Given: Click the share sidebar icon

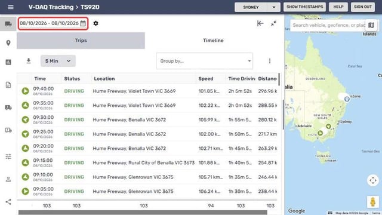Looking at the screenshot, I should click(x=8, y=202).
